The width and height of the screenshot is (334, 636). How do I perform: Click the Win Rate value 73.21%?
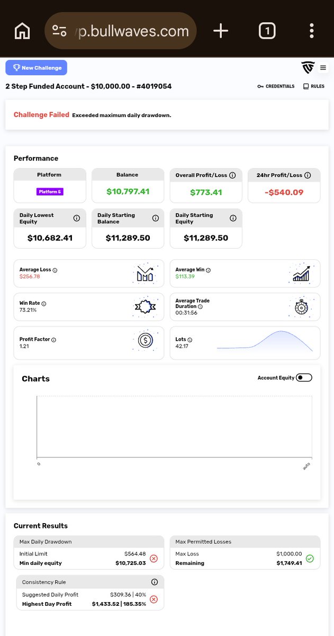coord(28,310)
